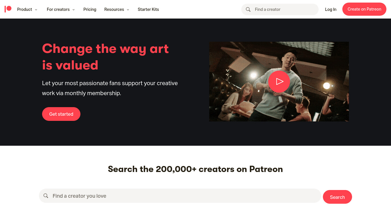
Task: Open the Pricing page
Action: (90, 9)
